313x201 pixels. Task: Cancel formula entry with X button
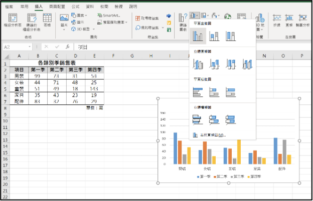pyautogui.click(x=46, y=47)
